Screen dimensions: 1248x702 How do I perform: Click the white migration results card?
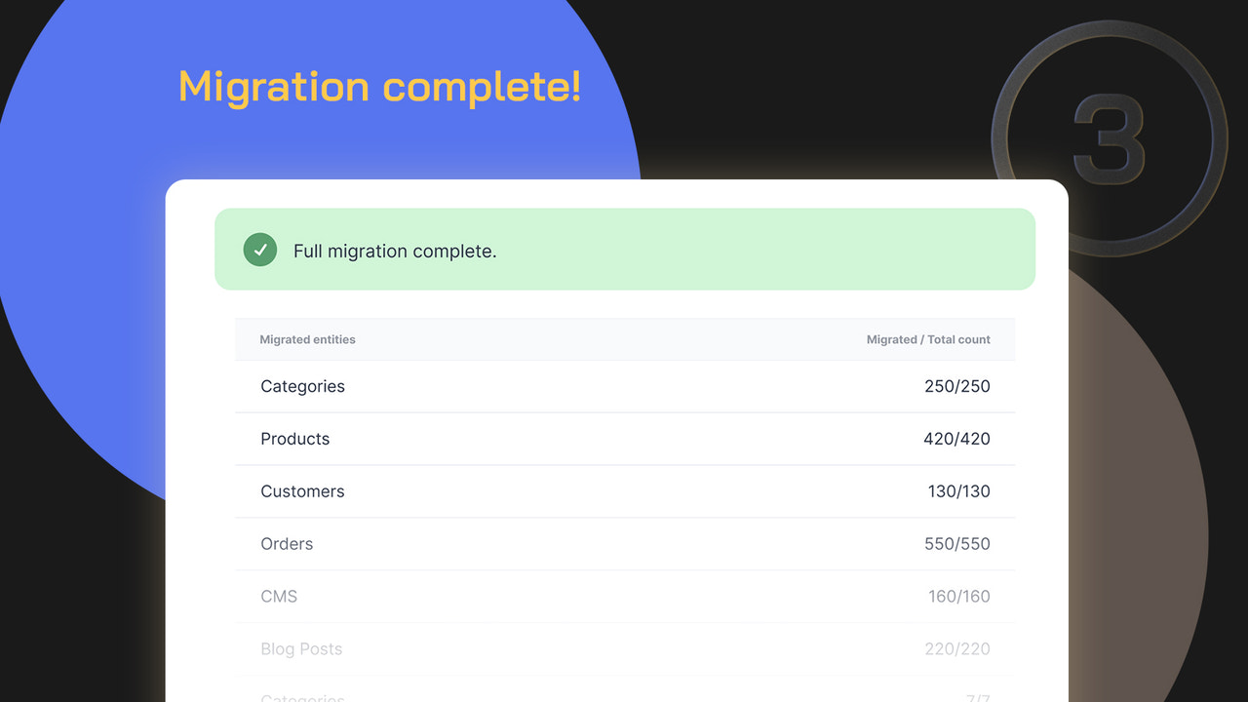pyautogui.click(x=625, y=439)
